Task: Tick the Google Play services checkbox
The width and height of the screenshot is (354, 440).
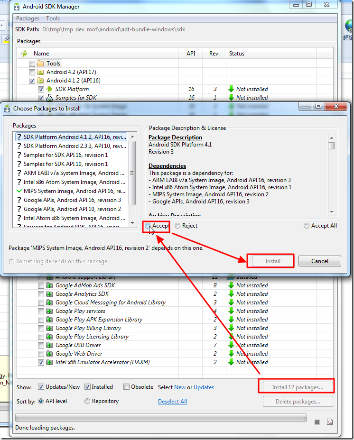Action: (41, 311)
